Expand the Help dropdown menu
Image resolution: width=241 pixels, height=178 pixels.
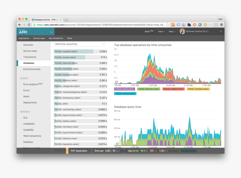(172, 32)
